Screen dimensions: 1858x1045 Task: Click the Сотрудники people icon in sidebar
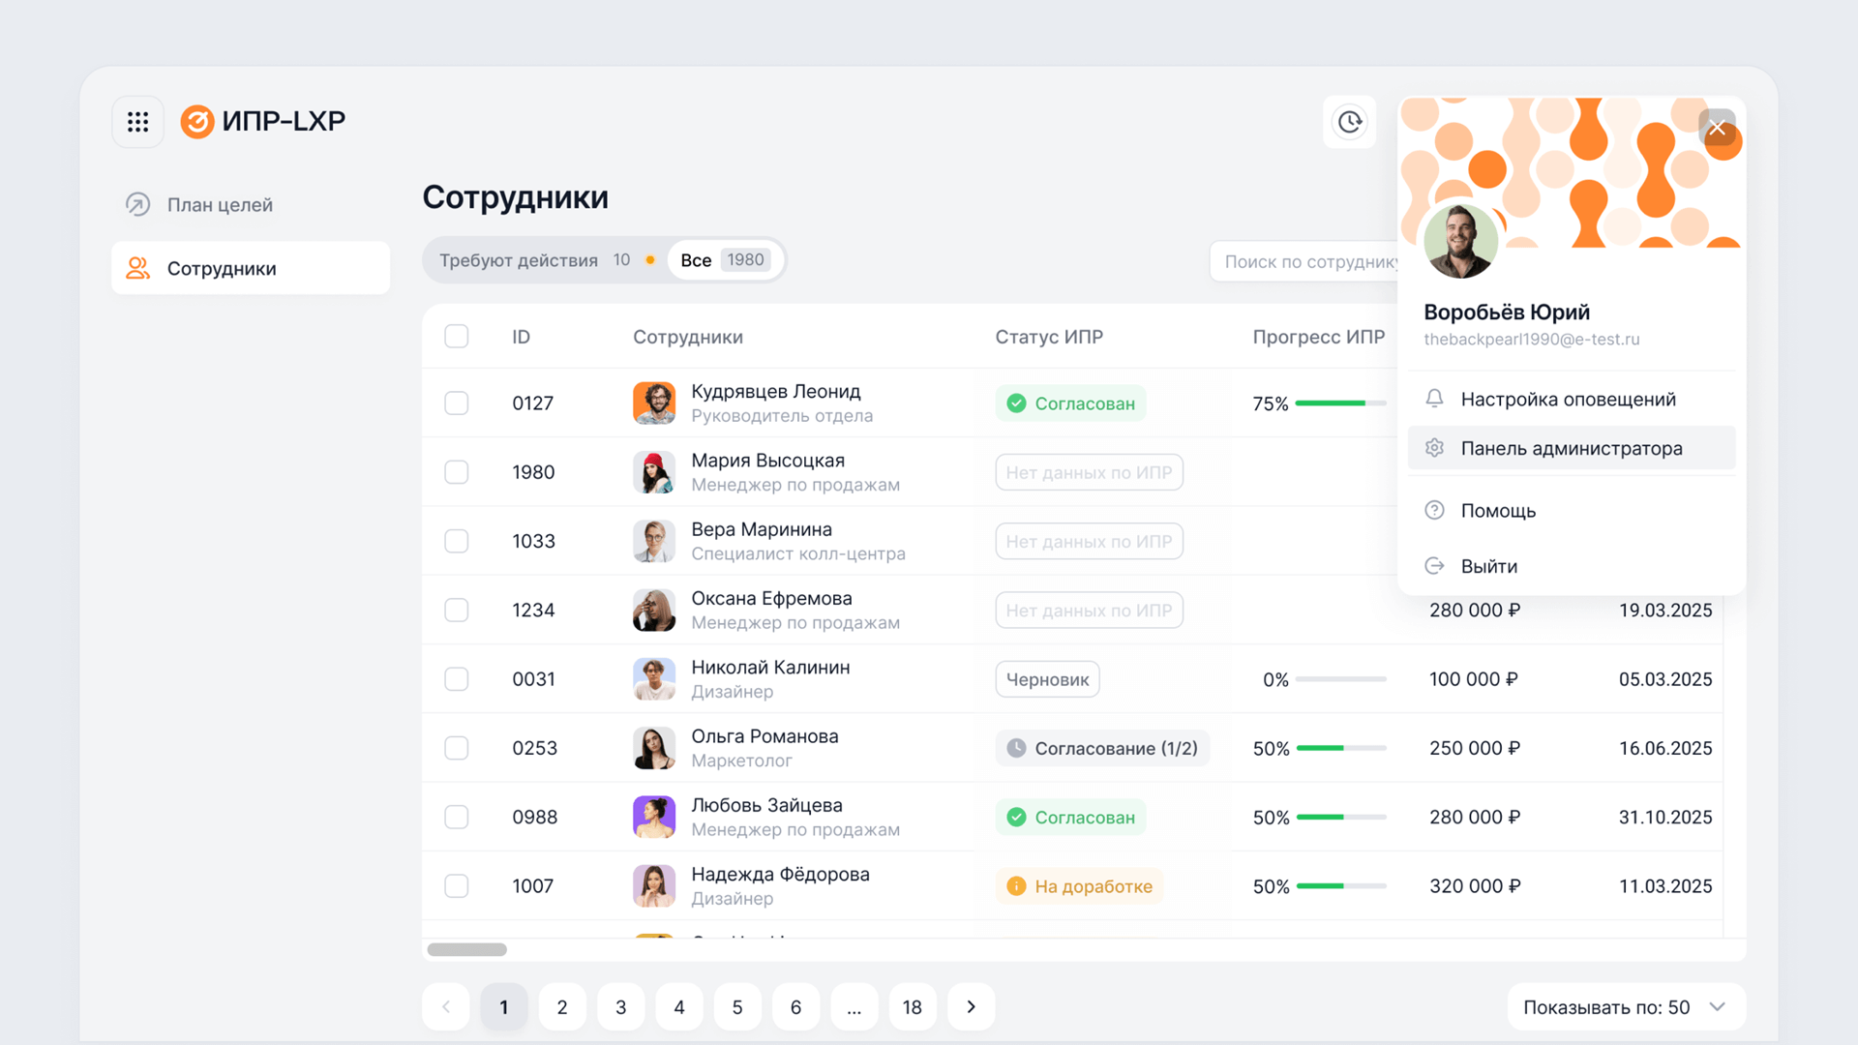138,268
